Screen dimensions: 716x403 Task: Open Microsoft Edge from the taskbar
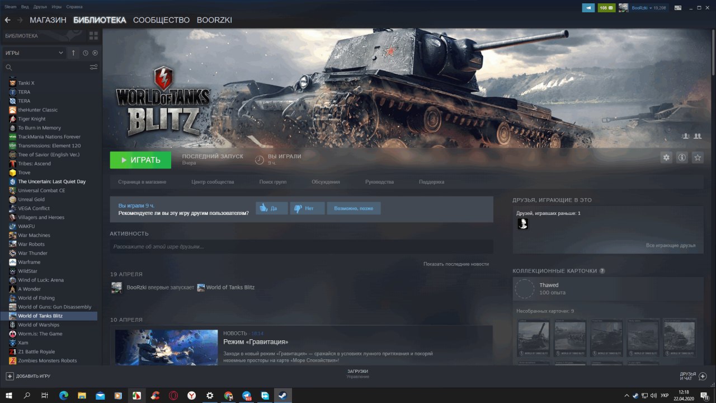click(x=63, y=395)
